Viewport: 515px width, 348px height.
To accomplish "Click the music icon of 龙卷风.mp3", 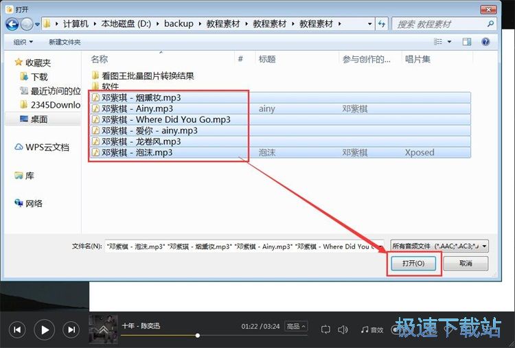I will click(x=95, y=141).
